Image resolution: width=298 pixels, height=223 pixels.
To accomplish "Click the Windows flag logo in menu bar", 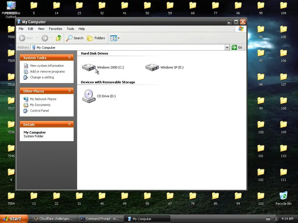I will [241, 29].
